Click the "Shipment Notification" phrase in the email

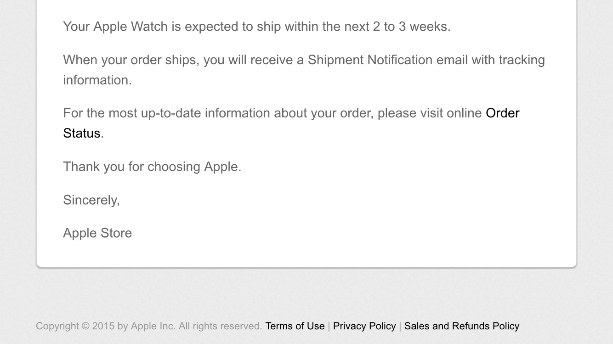[370, 60]
